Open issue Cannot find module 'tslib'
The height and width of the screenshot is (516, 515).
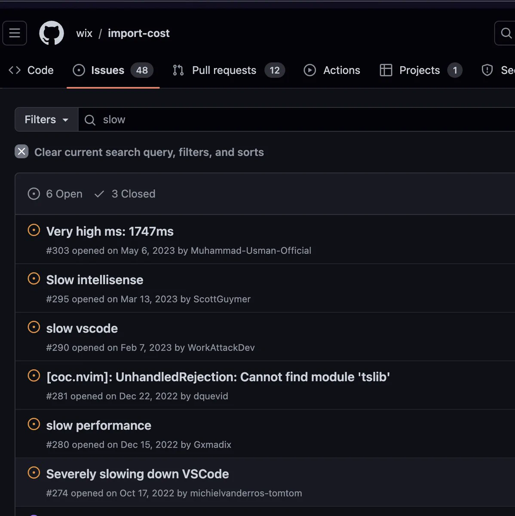click(218, 377)
